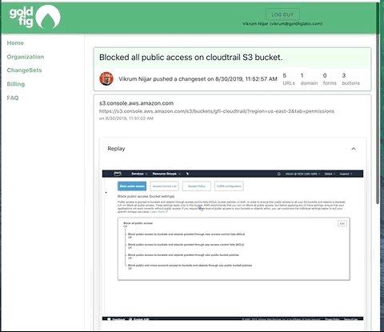384x332 pixels.
Task: Click the notification bell in AWS navbar
Action: (x=279, y=174)
